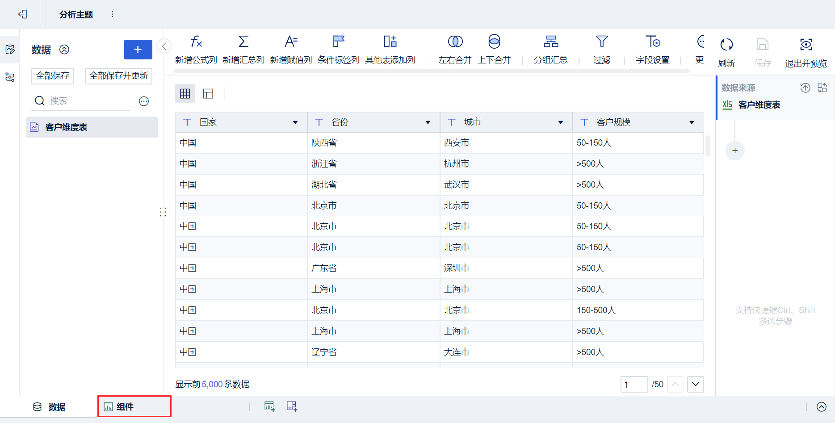Click 退出并预览 icon

tap(806, 52)
